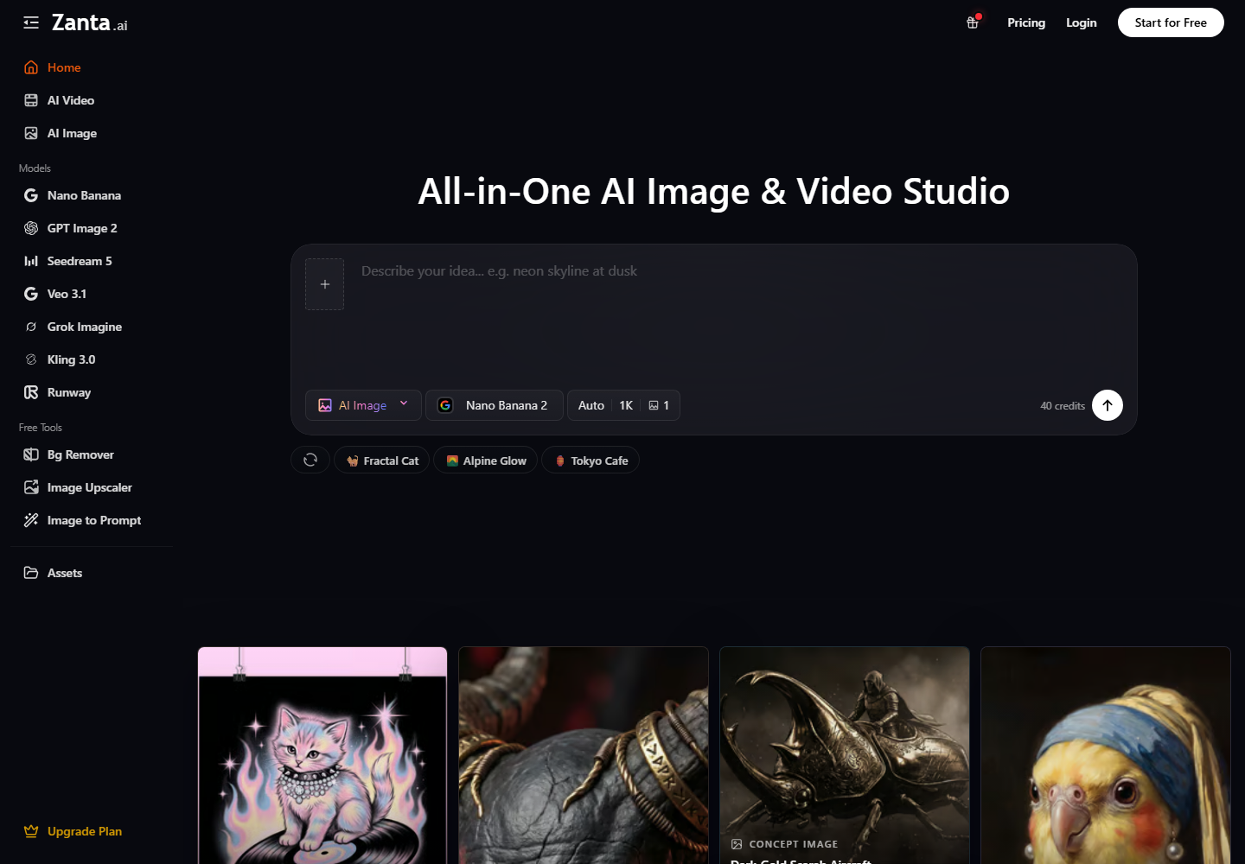The height and width of the screenshot is (864, 1245).
Task: Open the gift rewards icon
Action: click(973, 22)
